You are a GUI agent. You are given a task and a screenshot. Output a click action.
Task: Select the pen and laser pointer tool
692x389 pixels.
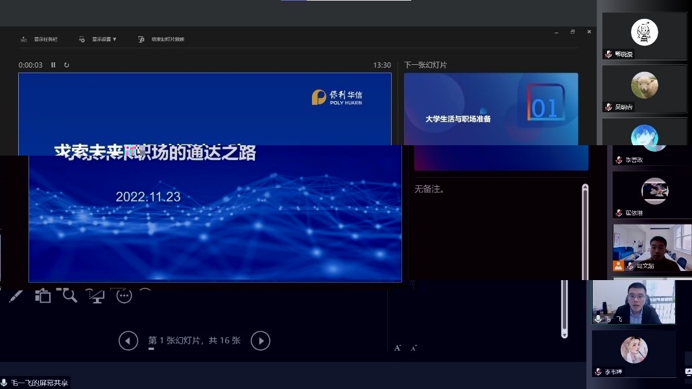[16, 296]
